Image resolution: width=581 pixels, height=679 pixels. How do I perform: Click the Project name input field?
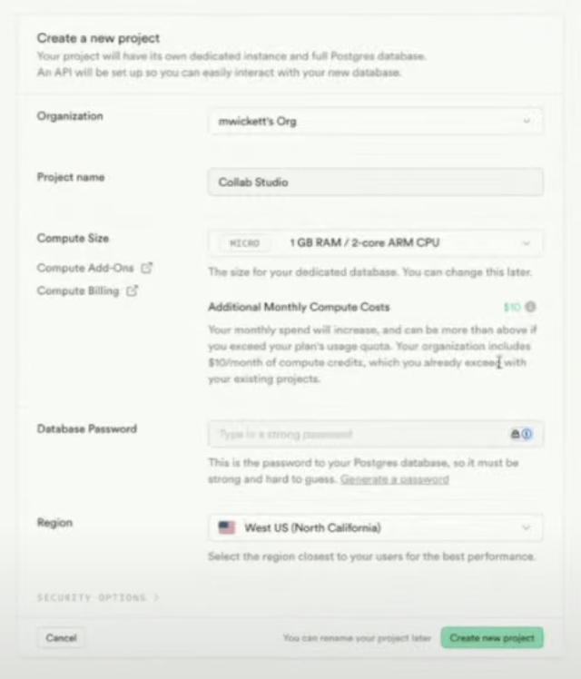click(x=375, y=182)
